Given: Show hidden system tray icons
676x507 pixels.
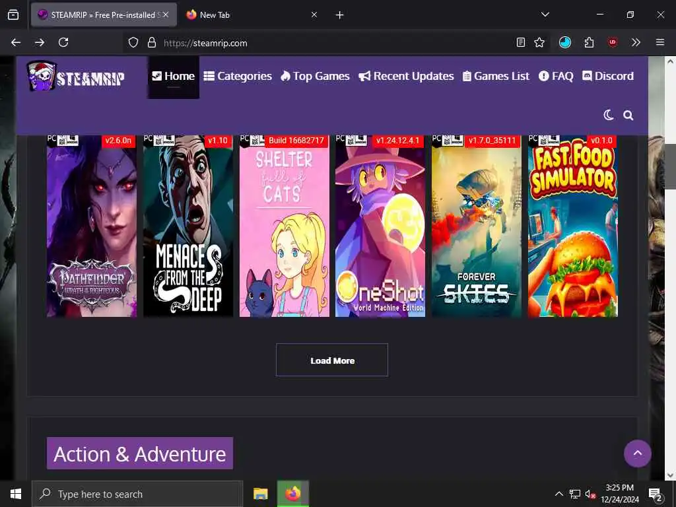Looking at the screenshot, I should click(x=558, y=494).
